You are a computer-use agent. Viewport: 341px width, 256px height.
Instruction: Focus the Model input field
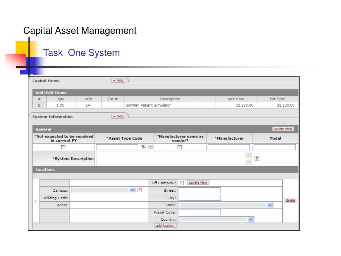[275, 147]
